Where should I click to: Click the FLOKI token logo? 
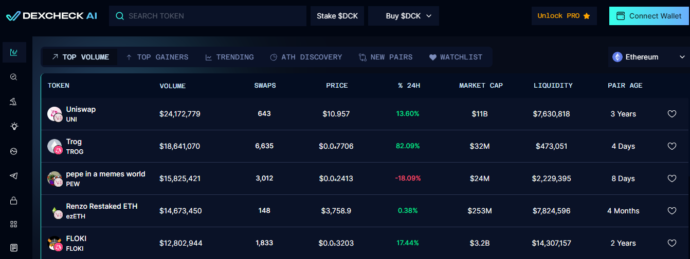[x=55, y=243]
